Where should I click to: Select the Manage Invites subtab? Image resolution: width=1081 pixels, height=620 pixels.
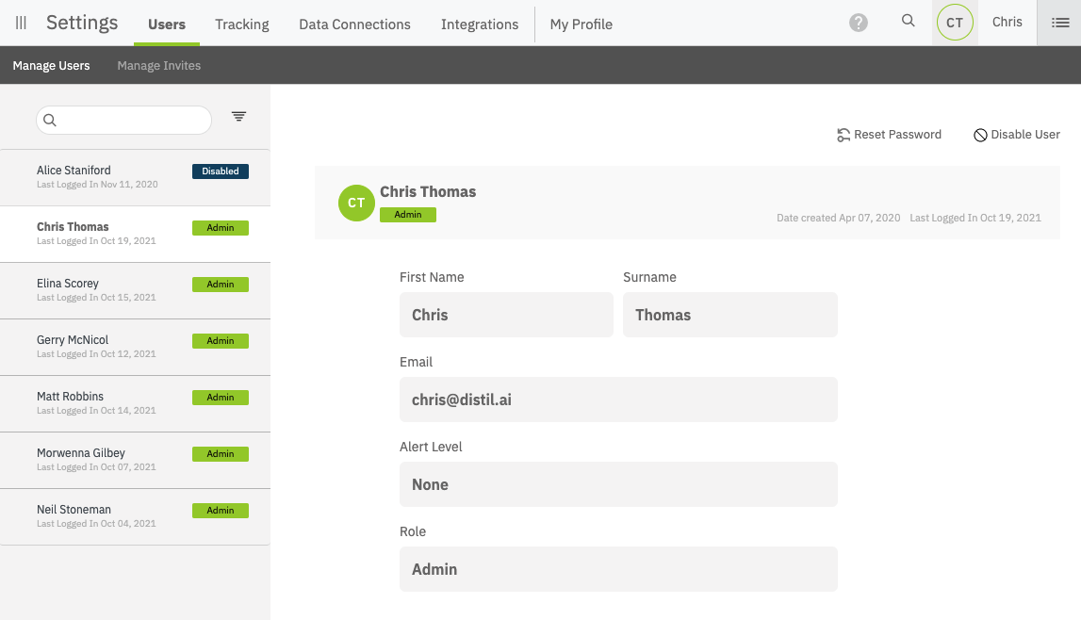click(158, 65)
